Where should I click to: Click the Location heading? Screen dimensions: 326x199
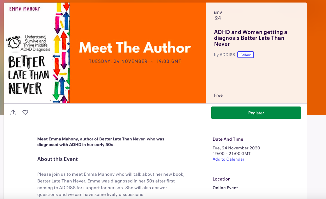pos(221,179)
